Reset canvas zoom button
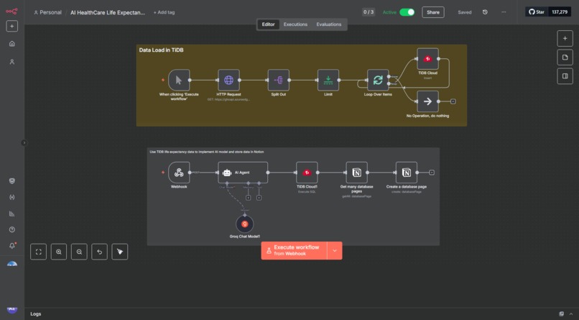The height and width of the screenshot is (320, 579). click(99, 252)
